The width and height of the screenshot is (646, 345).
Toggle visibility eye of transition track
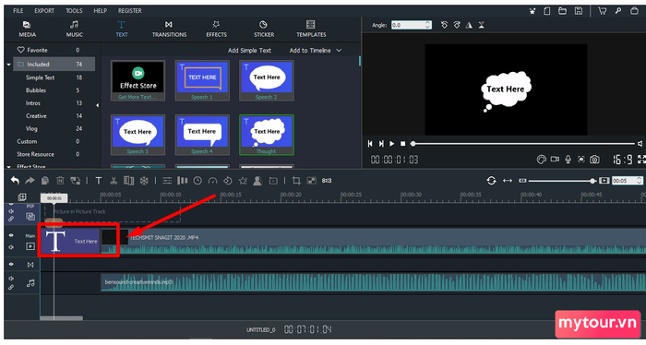[x=11, y=265]
